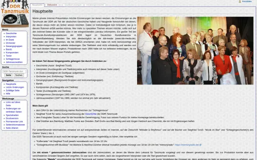Open Hilfe in Navigation
The width and height of the screenshot is (257, 160).
(x=8, y=94)
